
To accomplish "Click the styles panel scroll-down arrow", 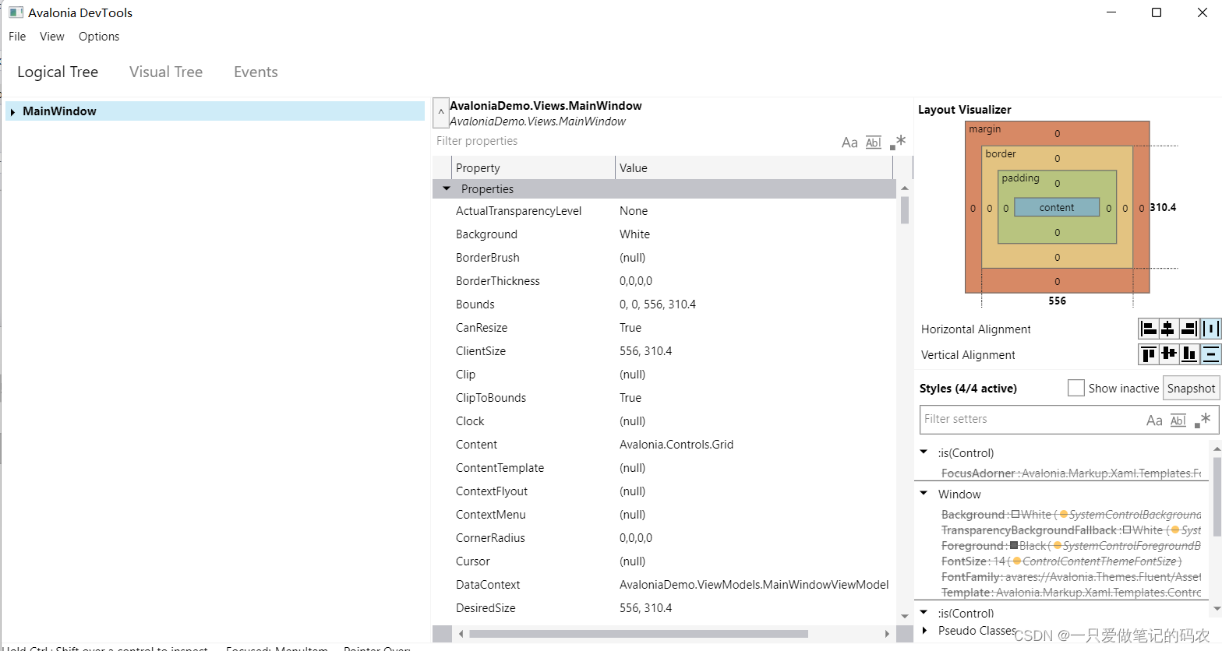I will coord(1217,608).
